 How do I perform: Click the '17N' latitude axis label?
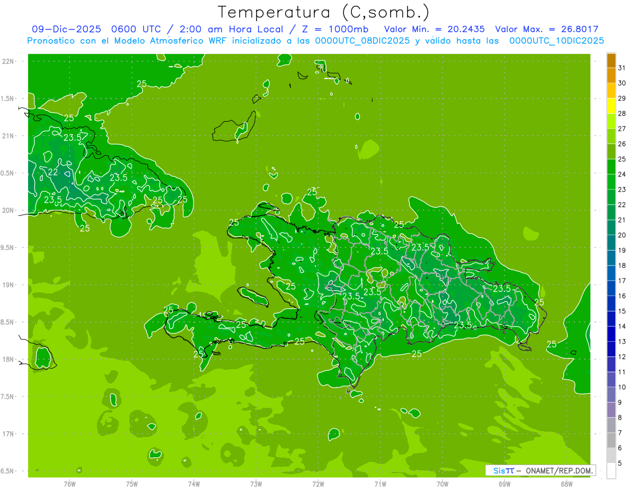pyautogui.click(x=7, y=434)
